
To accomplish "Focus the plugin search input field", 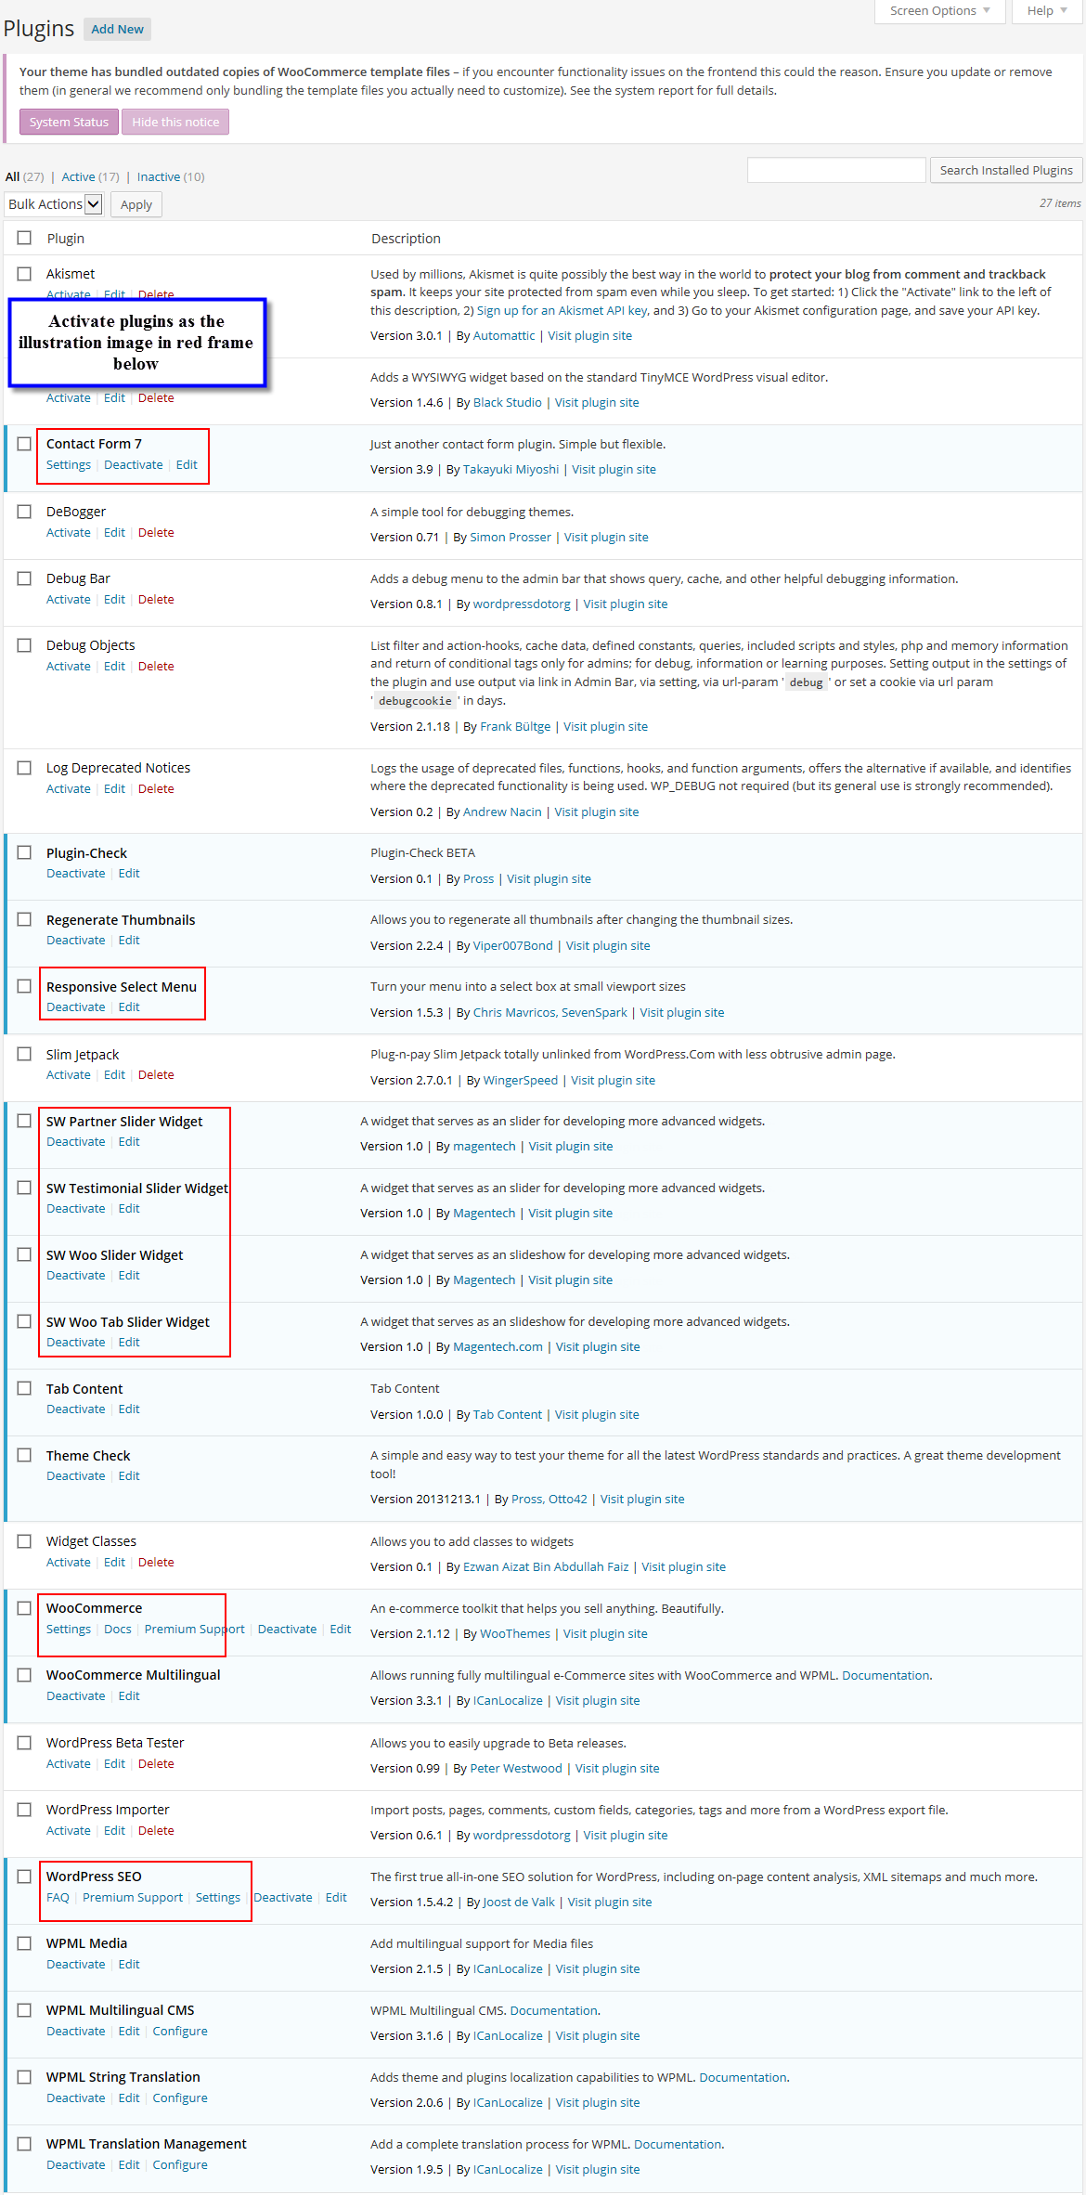I will pos(836,170).
